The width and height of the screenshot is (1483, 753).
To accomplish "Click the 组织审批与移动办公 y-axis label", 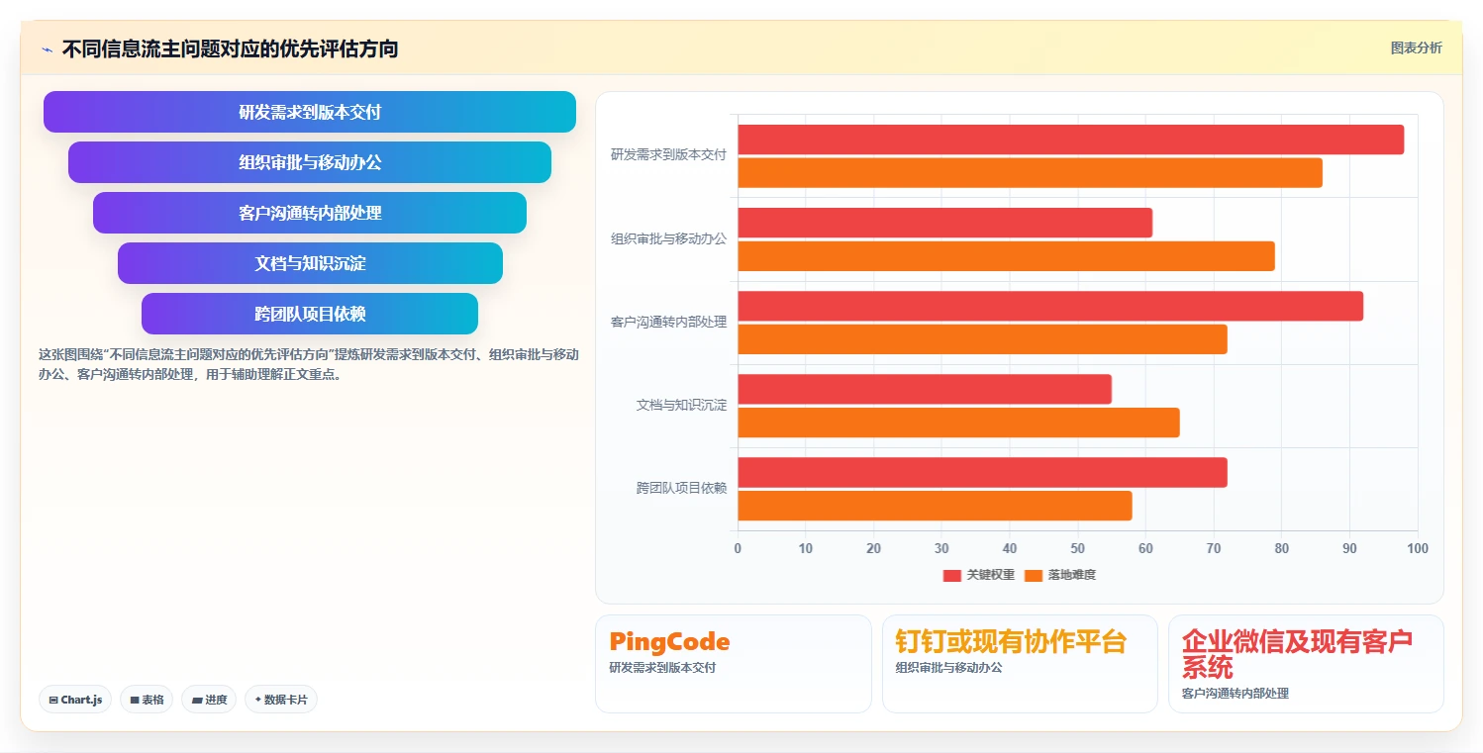I will [668, 238].
